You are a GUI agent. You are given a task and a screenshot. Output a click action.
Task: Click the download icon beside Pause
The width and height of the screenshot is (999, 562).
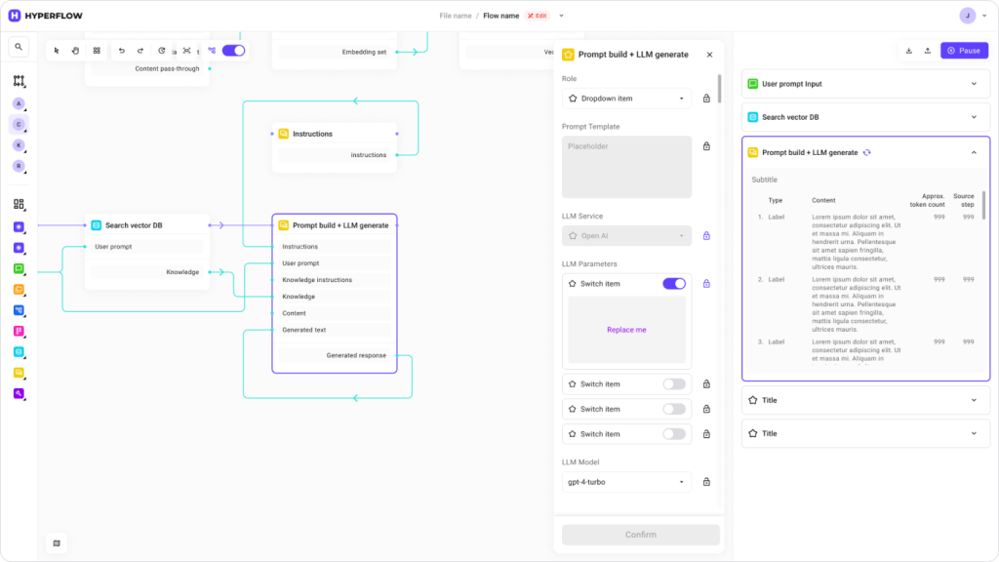(x=909, y=50)
